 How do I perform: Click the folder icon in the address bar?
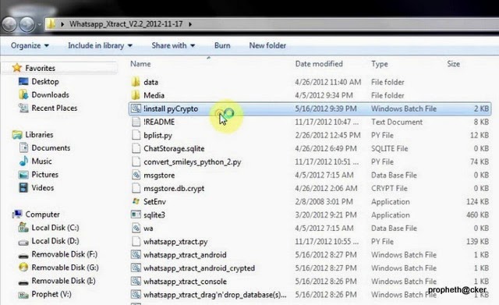51,24
